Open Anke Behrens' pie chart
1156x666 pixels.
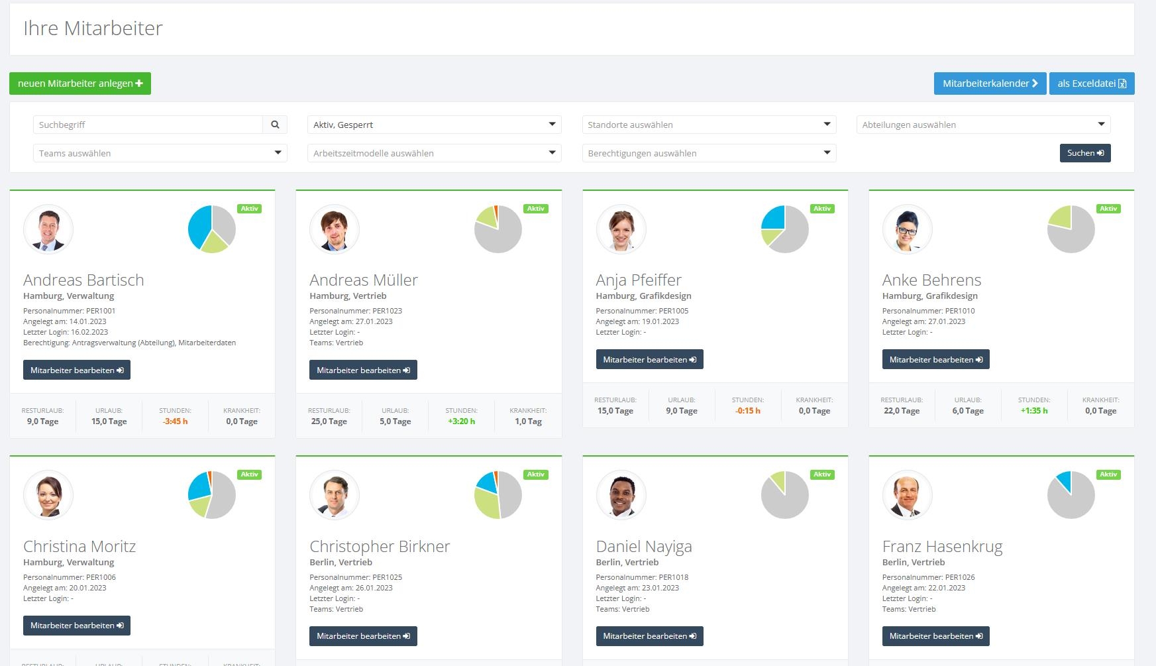1071,229
